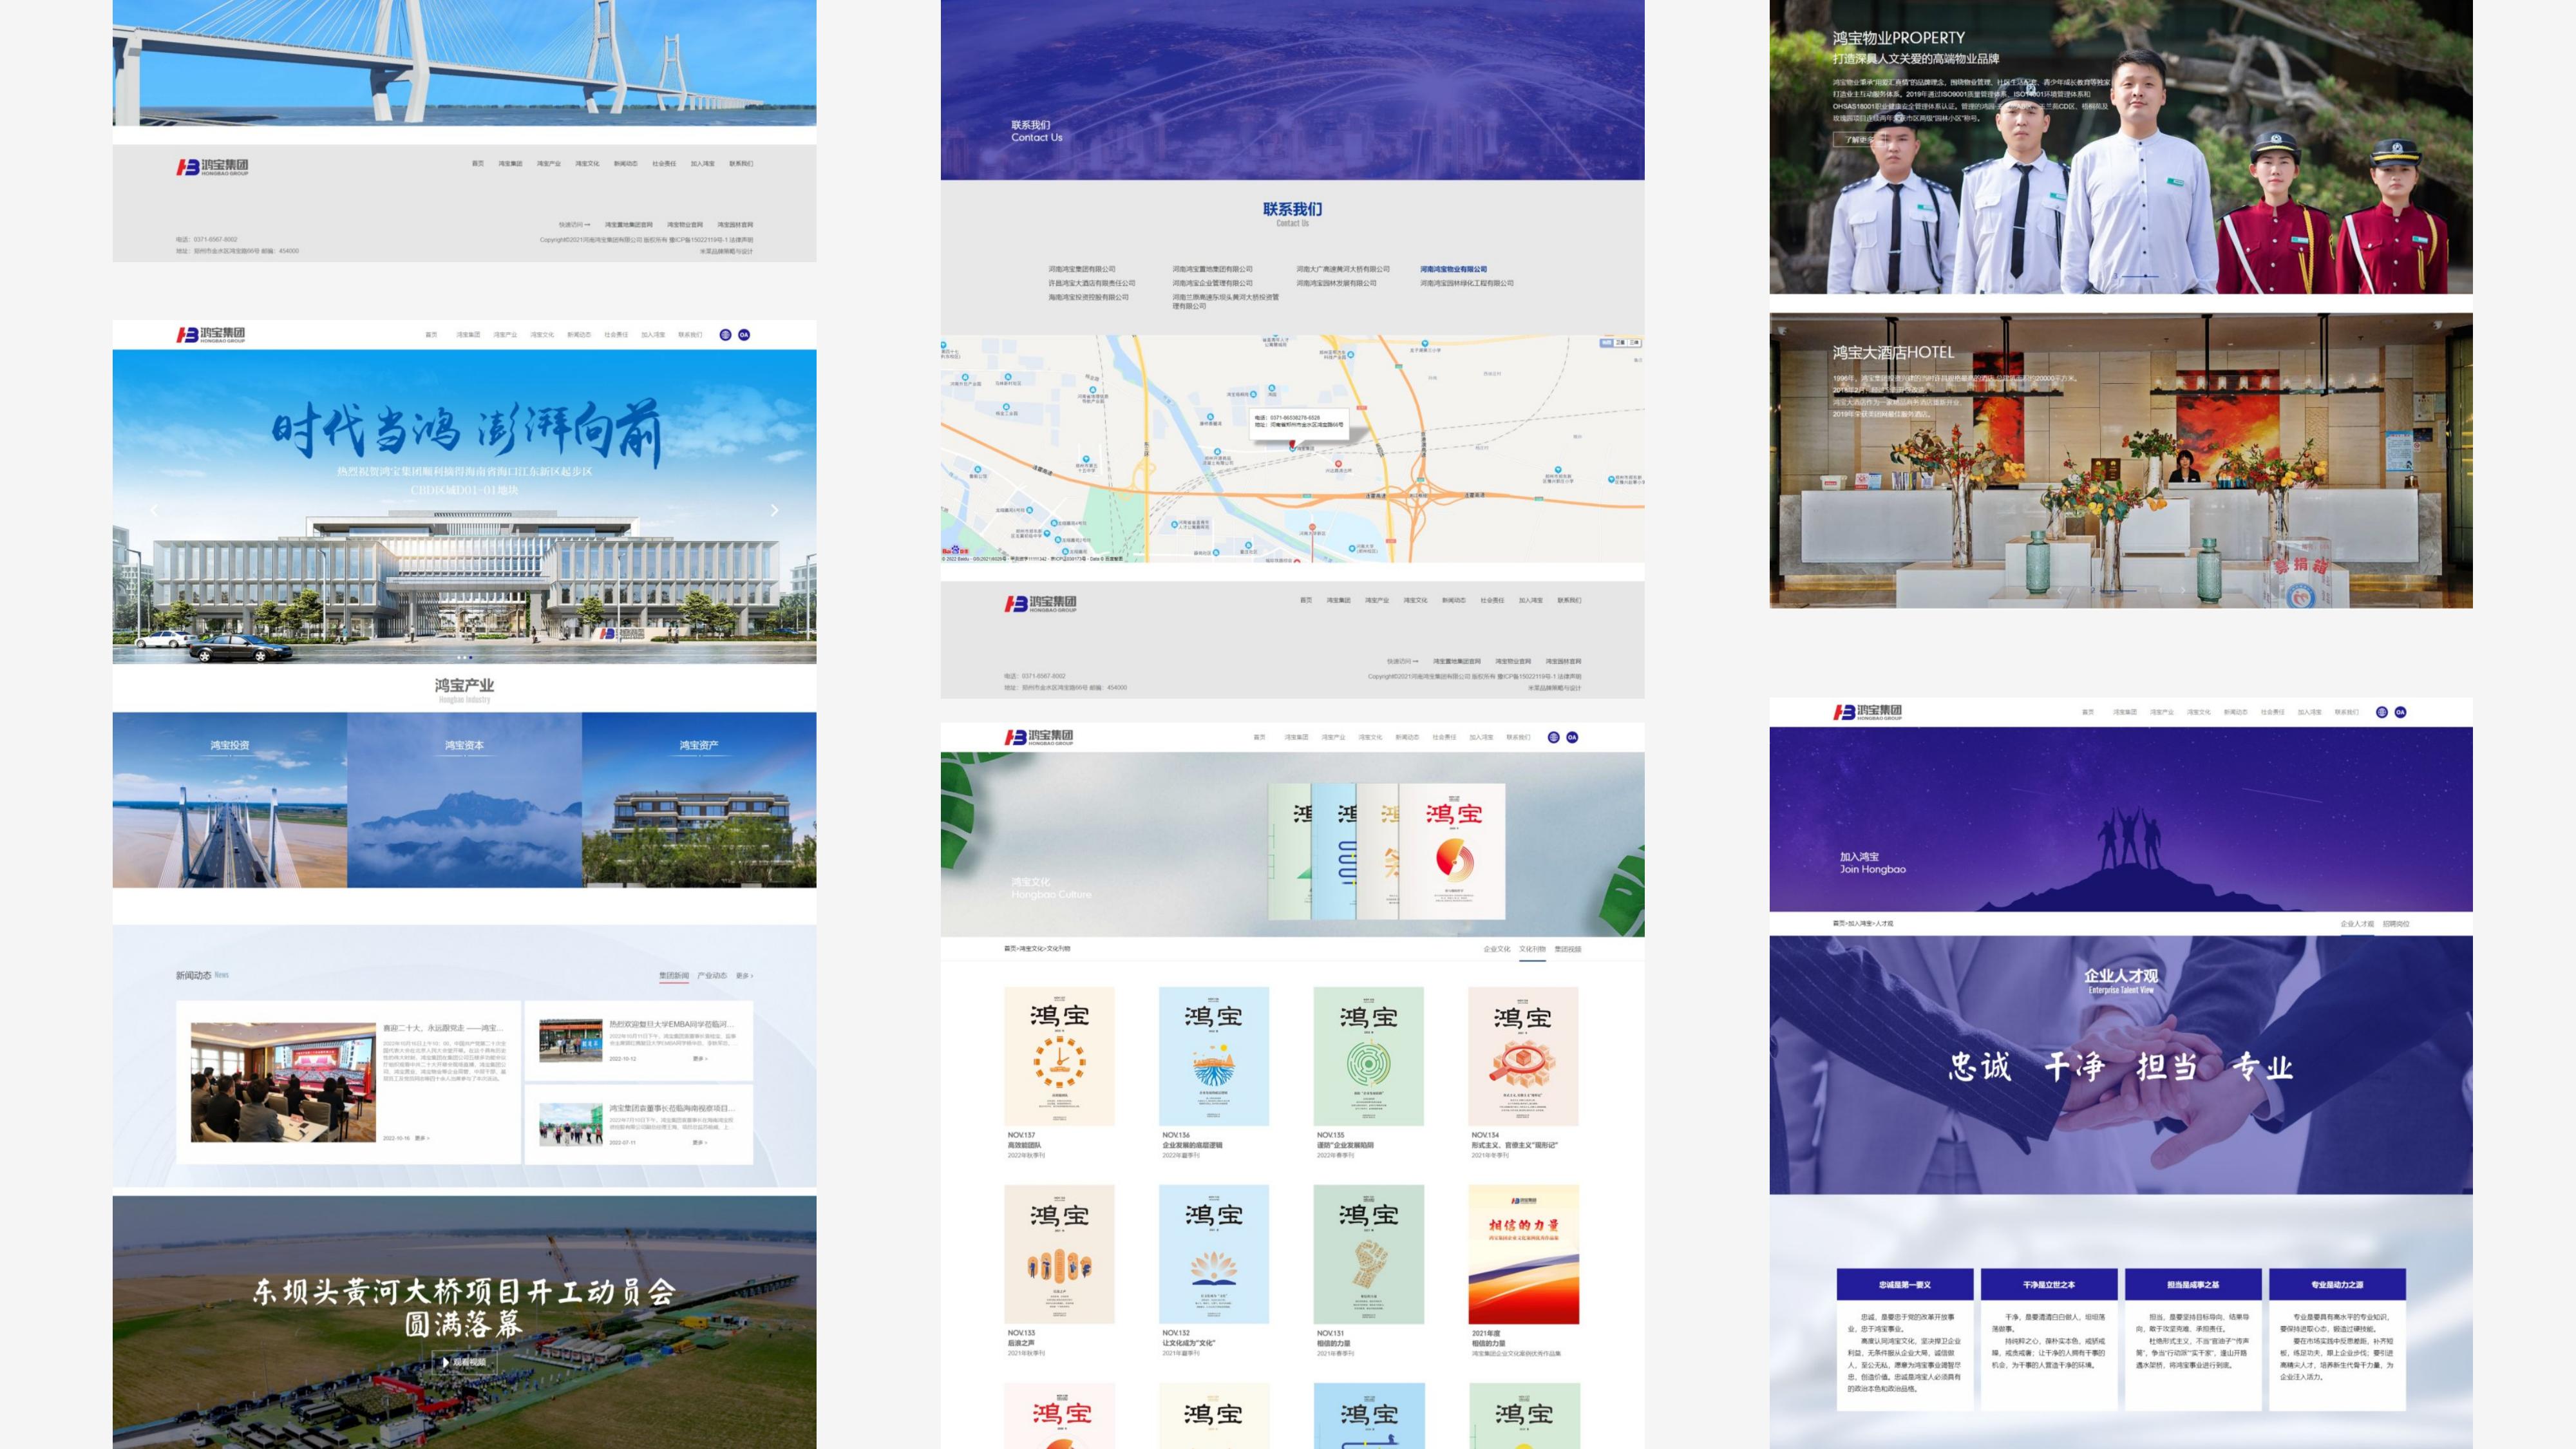2576x1449 pixels.
Task: Open 新闻动态 in homepage navigation
Action: pos(579,335)
